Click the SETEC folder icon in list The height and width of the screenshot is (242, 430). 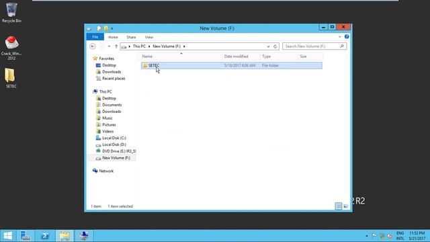[x=145, y=65]
